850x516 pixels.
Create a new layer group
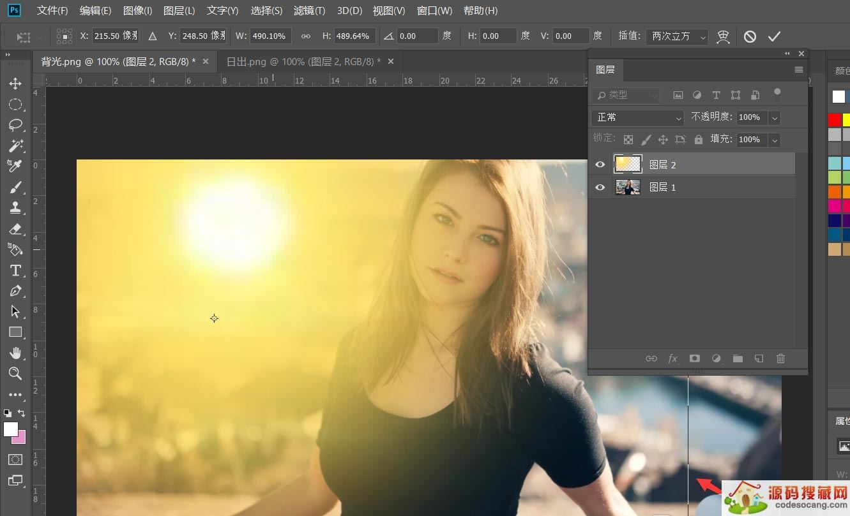[x=738, y=358]
